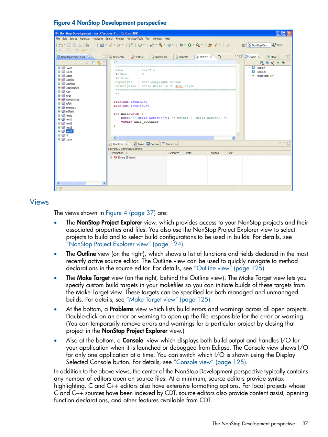Click the New wizard icon in the toolbar

point(61,45)
